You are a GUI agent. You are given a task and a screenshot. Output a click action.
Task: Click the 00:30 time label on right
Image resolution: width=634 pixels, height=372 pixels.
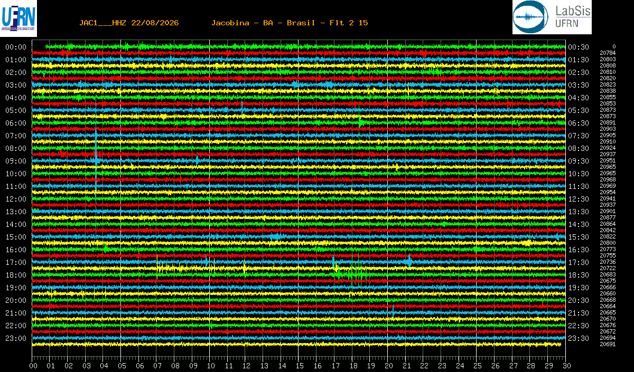coord(579,47)
